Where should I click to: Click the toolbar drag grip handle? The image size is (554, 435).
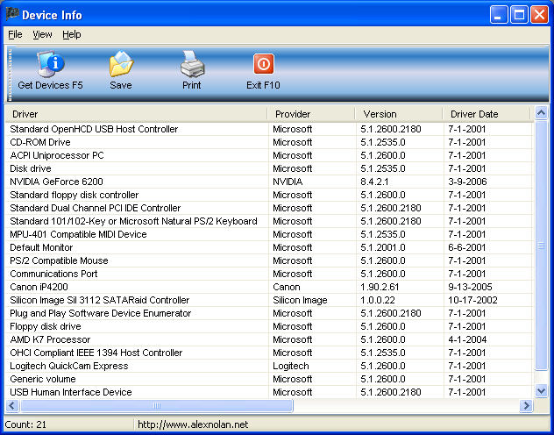(10, 75)
